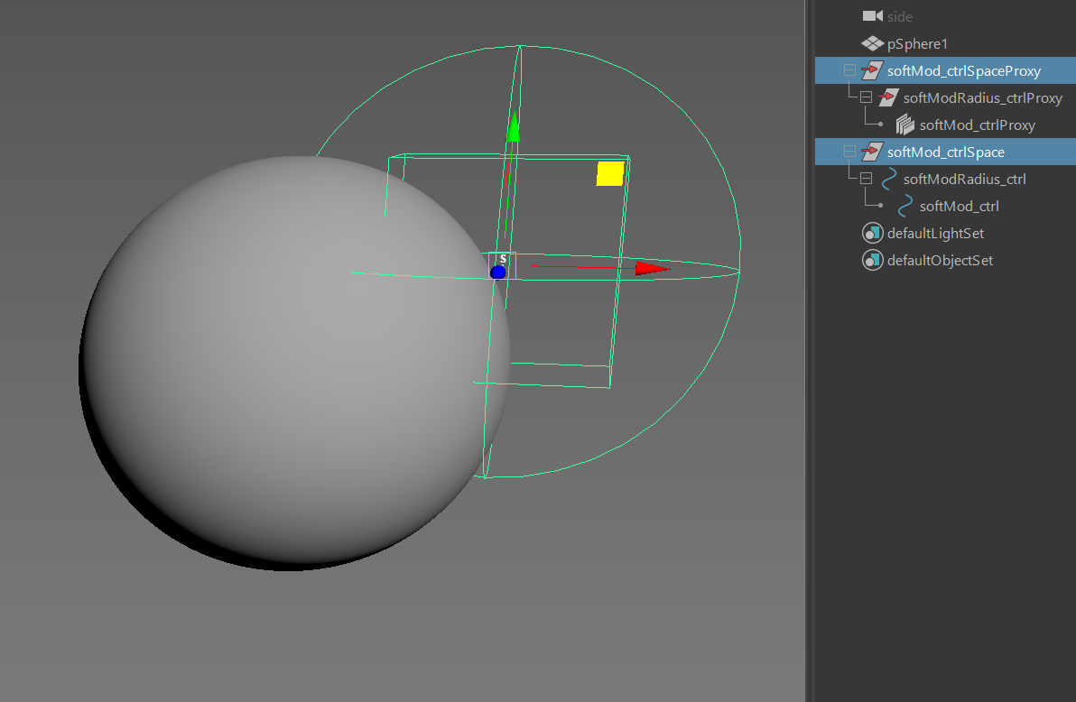Click the pSphere1 mesh icon
Image resolution: width=1076 pixels, height=702 pixels.
[x=872, y=44]
